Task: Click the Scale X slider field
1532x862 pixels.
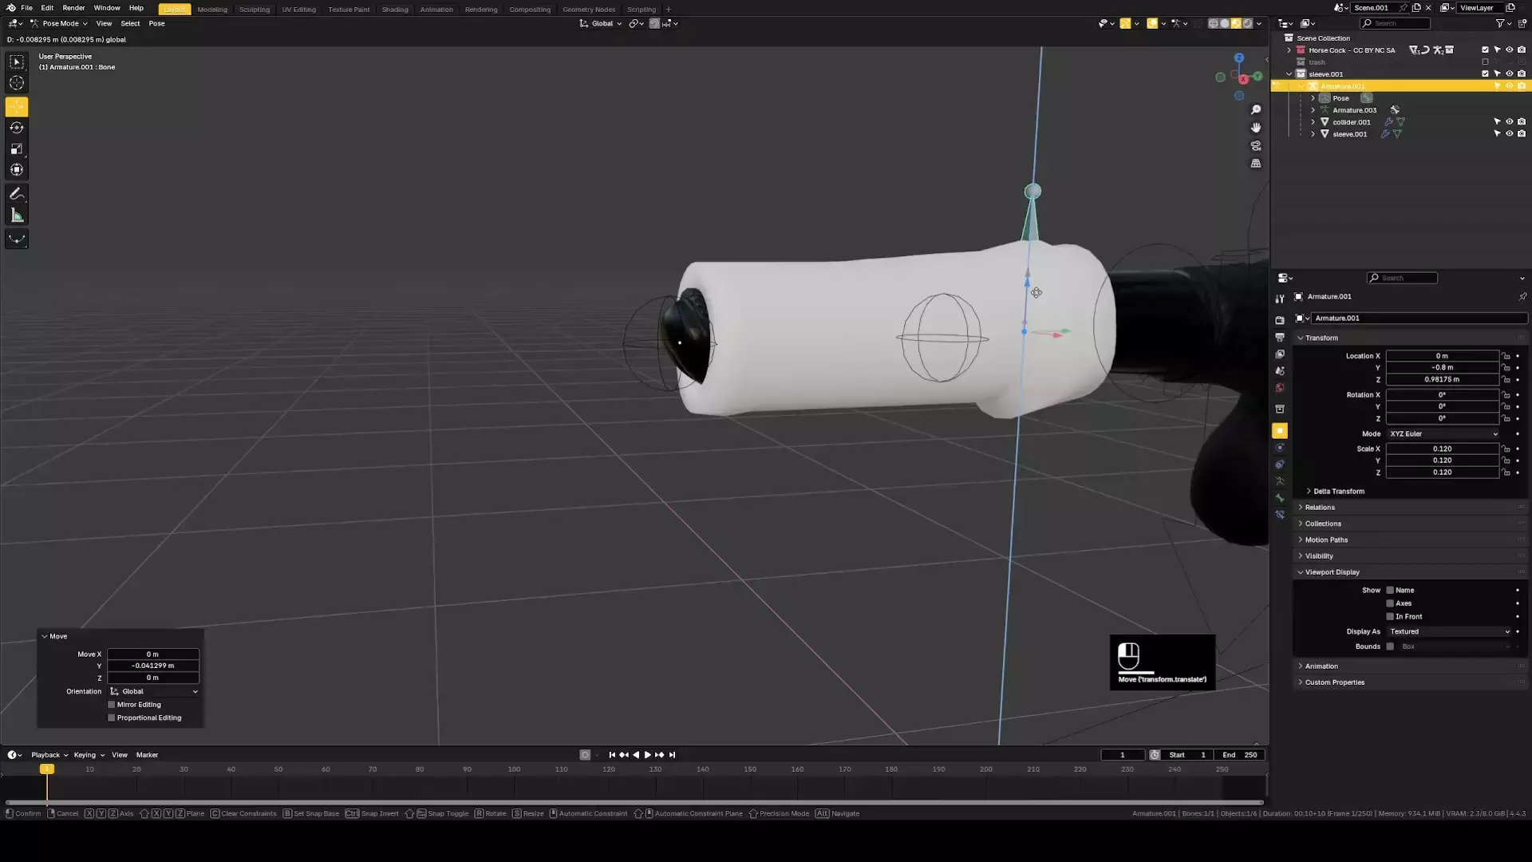Action: point(1441,449)
